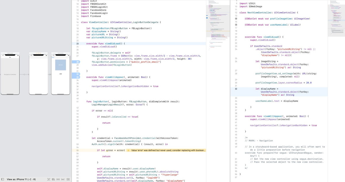Viewport: 345px width, 182px height.
Task: Toggle breakpoint on line 28 gutter
Action: tap(77, 62)
